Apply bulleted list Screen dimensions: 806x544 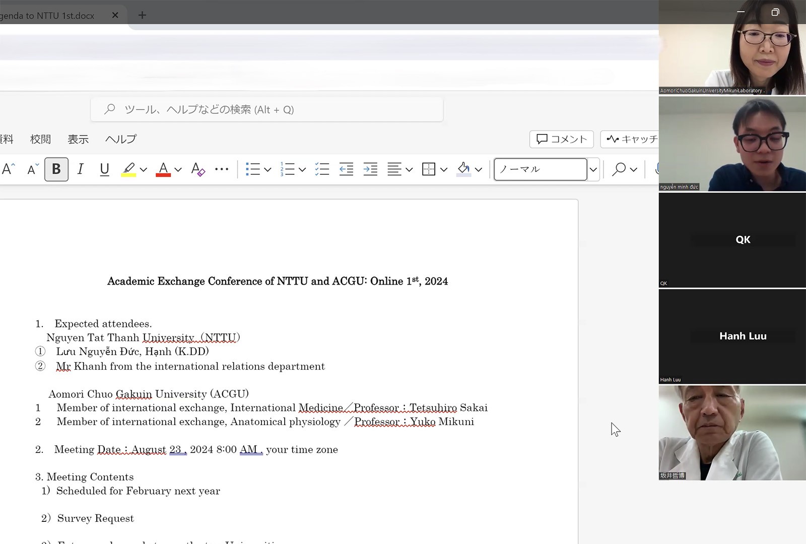click(x=252, y=169)
